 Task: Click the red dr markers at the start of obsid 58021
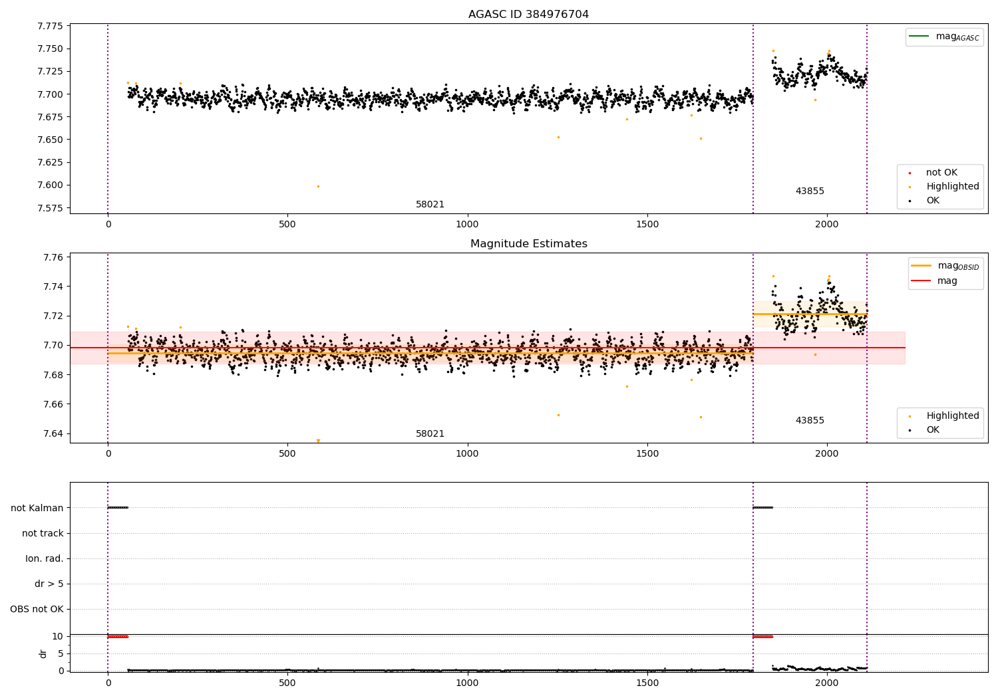point(118,636)
